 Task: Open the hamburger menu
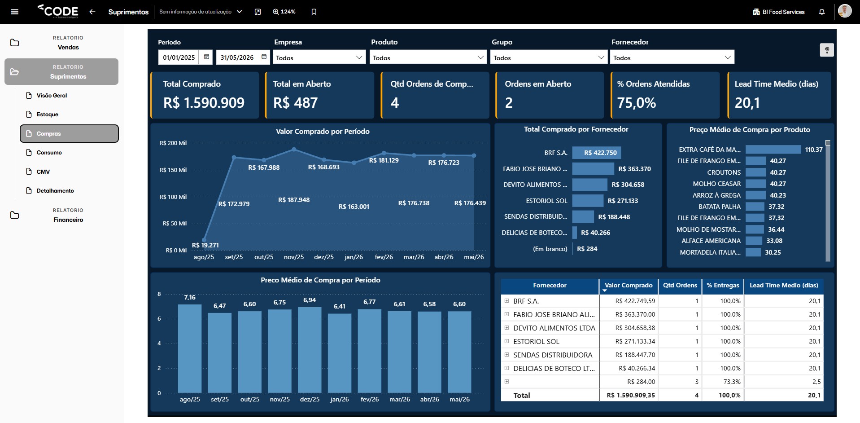coord(14,12)
